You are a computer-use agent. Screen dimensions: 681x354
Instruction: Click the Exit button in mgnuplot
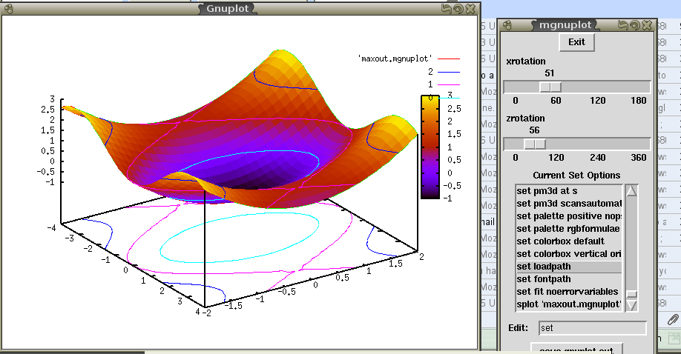tap(576, 42)
